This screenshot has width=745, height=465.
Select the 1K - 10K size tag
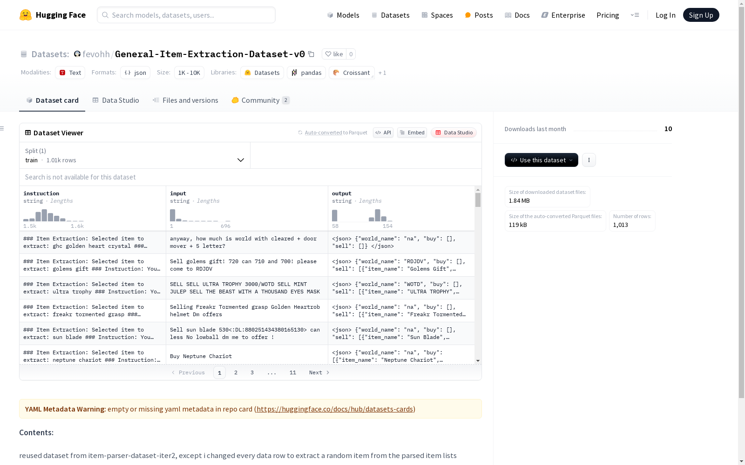189,73
